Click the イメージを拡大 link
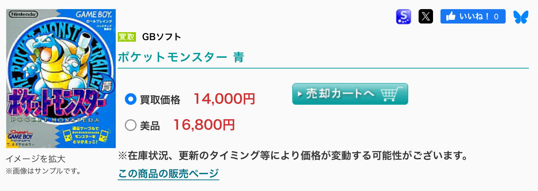The image size is (538, 191). point(36,159)
